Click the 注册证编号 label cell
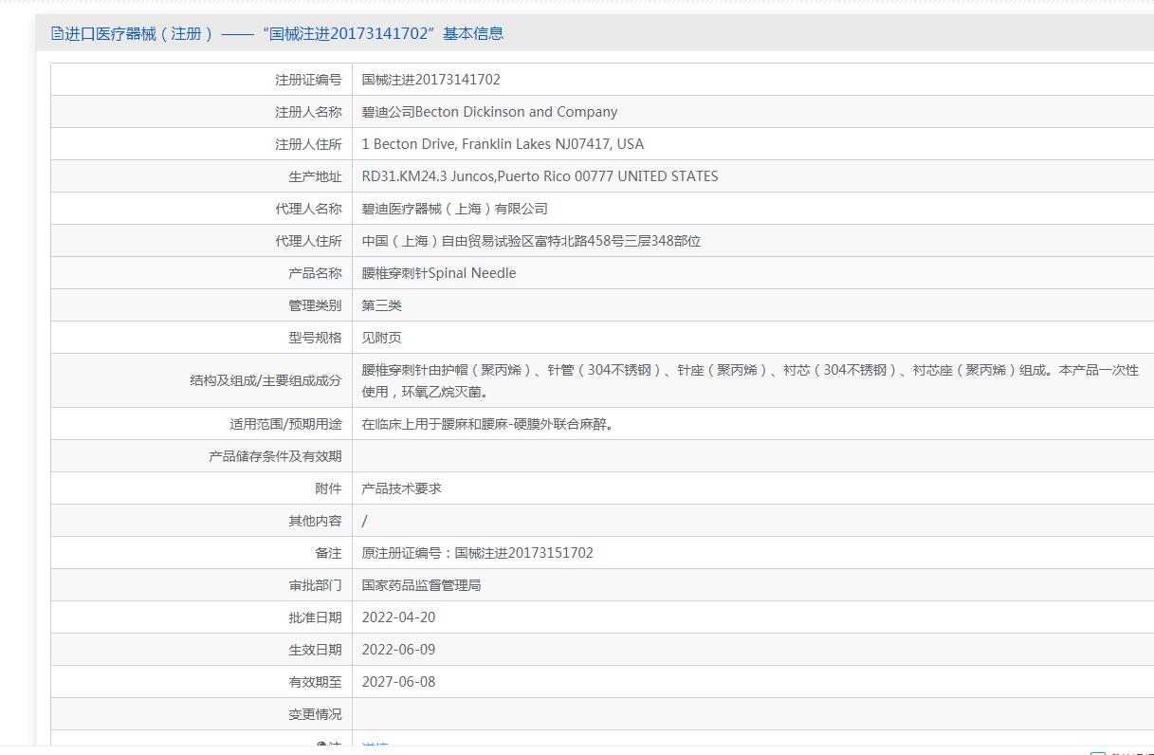The width and height of the screenshot is (1154, 755). click(308, 80)
